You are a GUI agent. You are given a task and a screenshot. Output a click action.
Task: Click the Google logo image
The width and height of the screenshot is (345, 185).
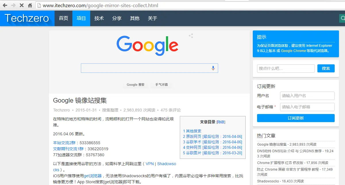[x=147, y=45]
